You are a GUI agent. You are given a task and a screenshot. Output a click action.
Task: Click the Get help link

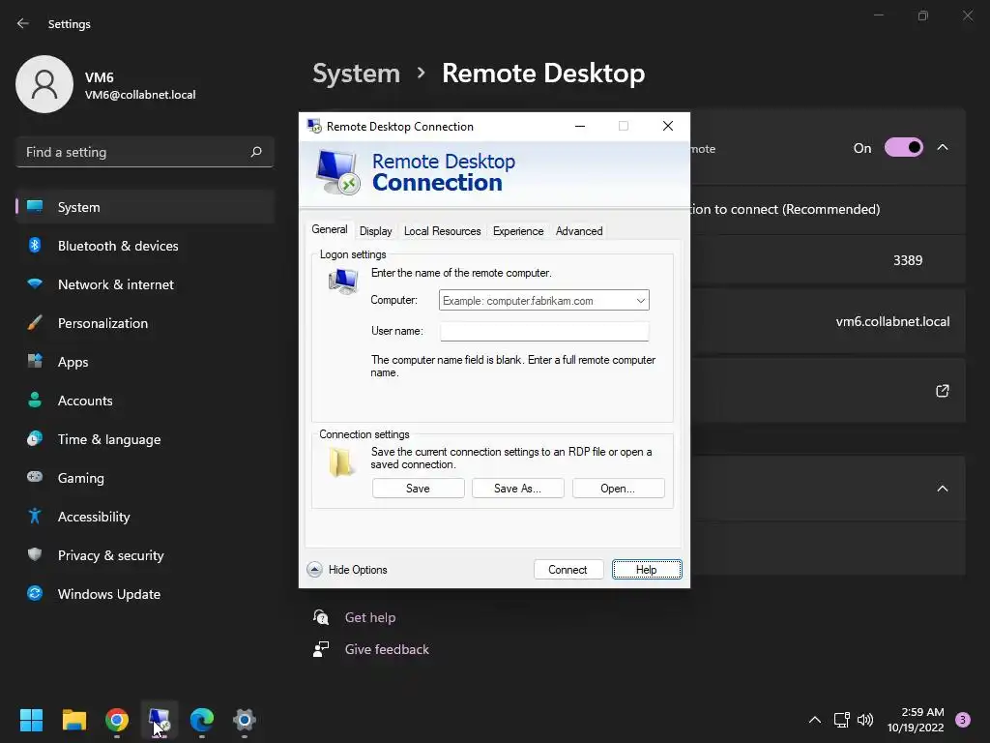click(x=370, y=617)
